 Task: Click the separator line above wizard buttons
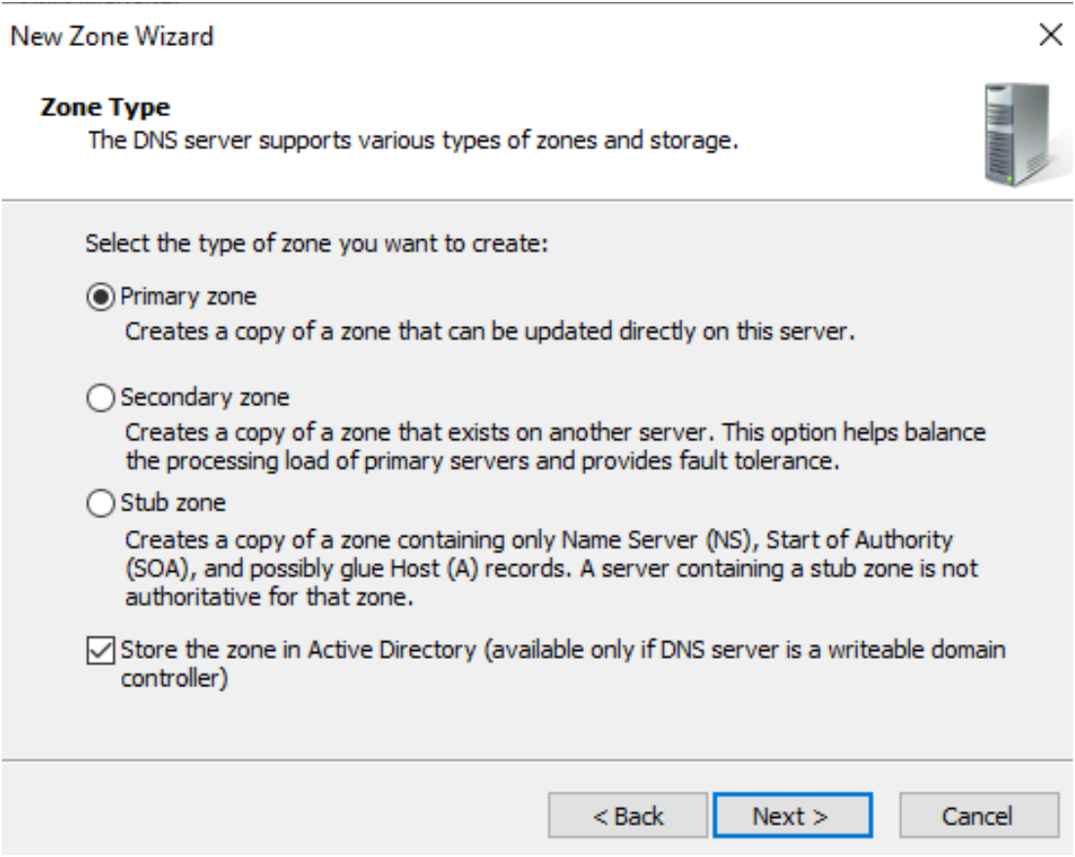537,759
